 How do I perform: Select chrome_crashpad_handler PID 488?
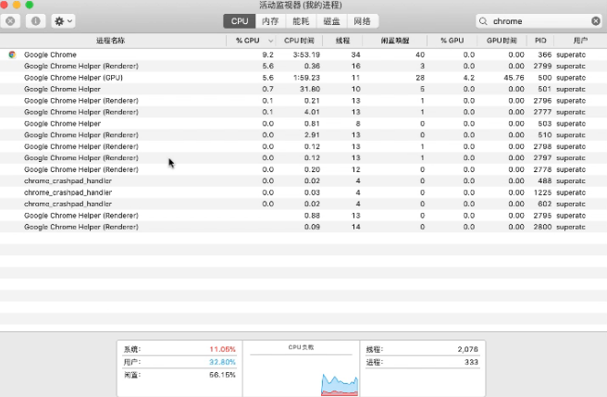click(303, 180)
